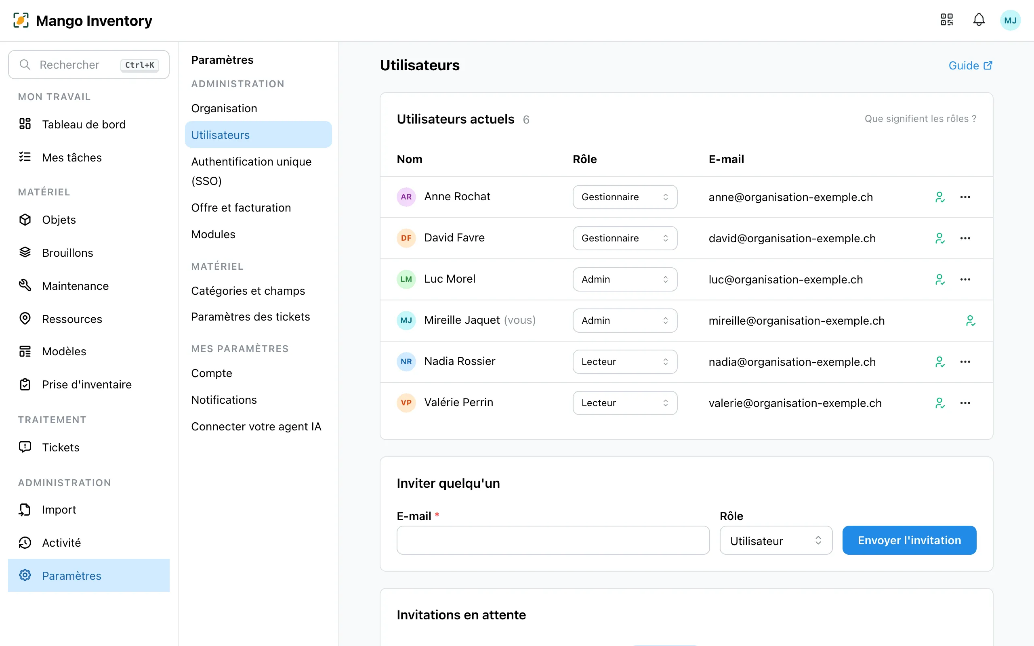Click Envoyer l'invitation button

(x=909, y=541)
